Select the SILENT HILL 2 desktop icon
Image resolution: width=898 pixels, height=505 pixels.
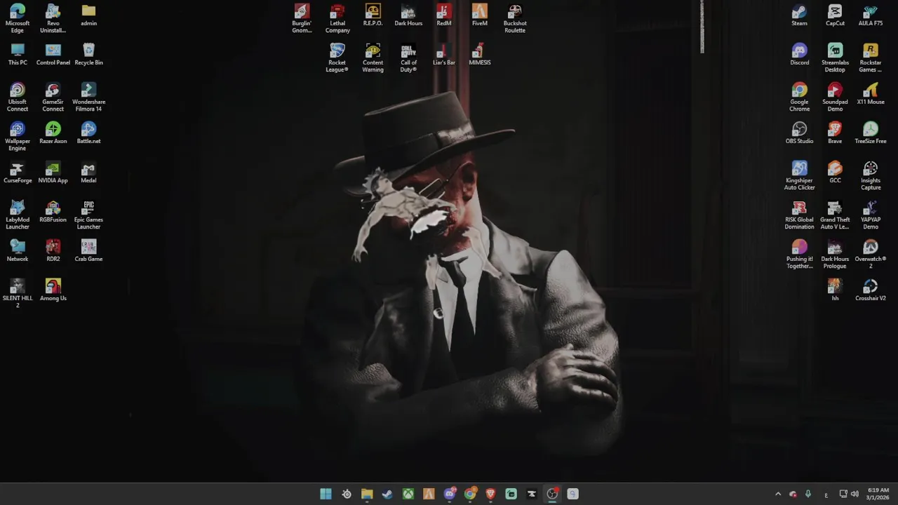click(x=18, y=293)
